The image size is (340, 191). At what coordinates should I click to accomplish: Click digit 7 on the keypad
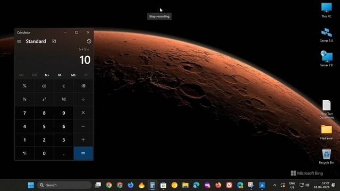pos(24,113)
